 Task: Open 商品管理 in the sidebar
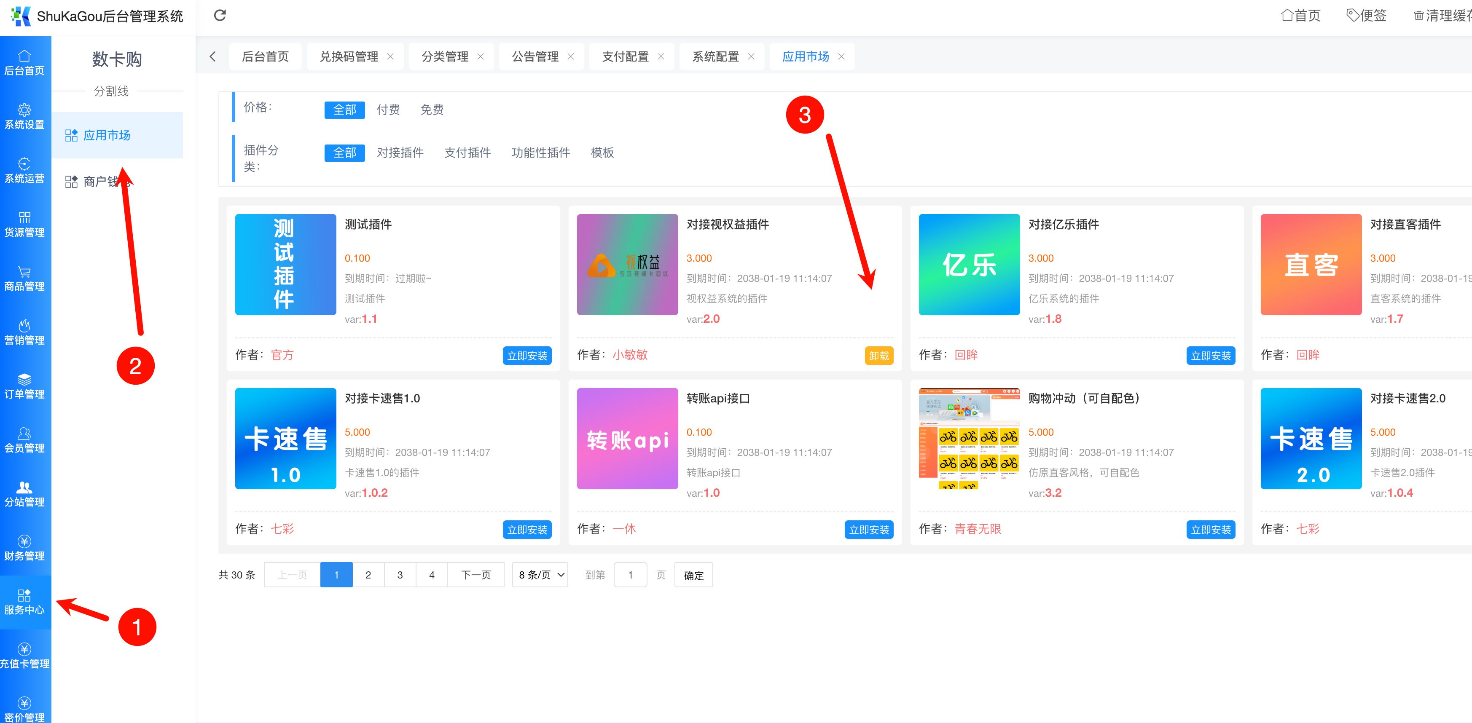coord(24,278)
